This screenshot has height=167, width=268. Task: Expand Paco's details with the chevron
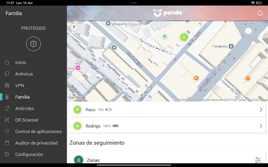tap(261, 110)
